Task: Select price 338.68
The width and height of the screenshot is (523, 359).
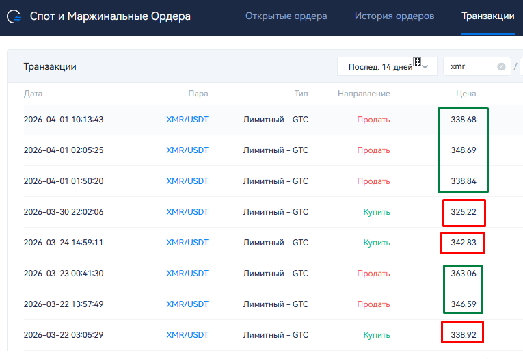Action: click(464, 120)
